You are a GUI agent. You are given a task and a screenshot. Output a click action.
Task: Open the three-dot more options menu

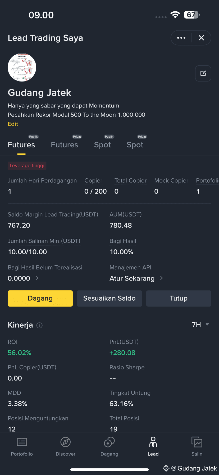coord(181,38)
